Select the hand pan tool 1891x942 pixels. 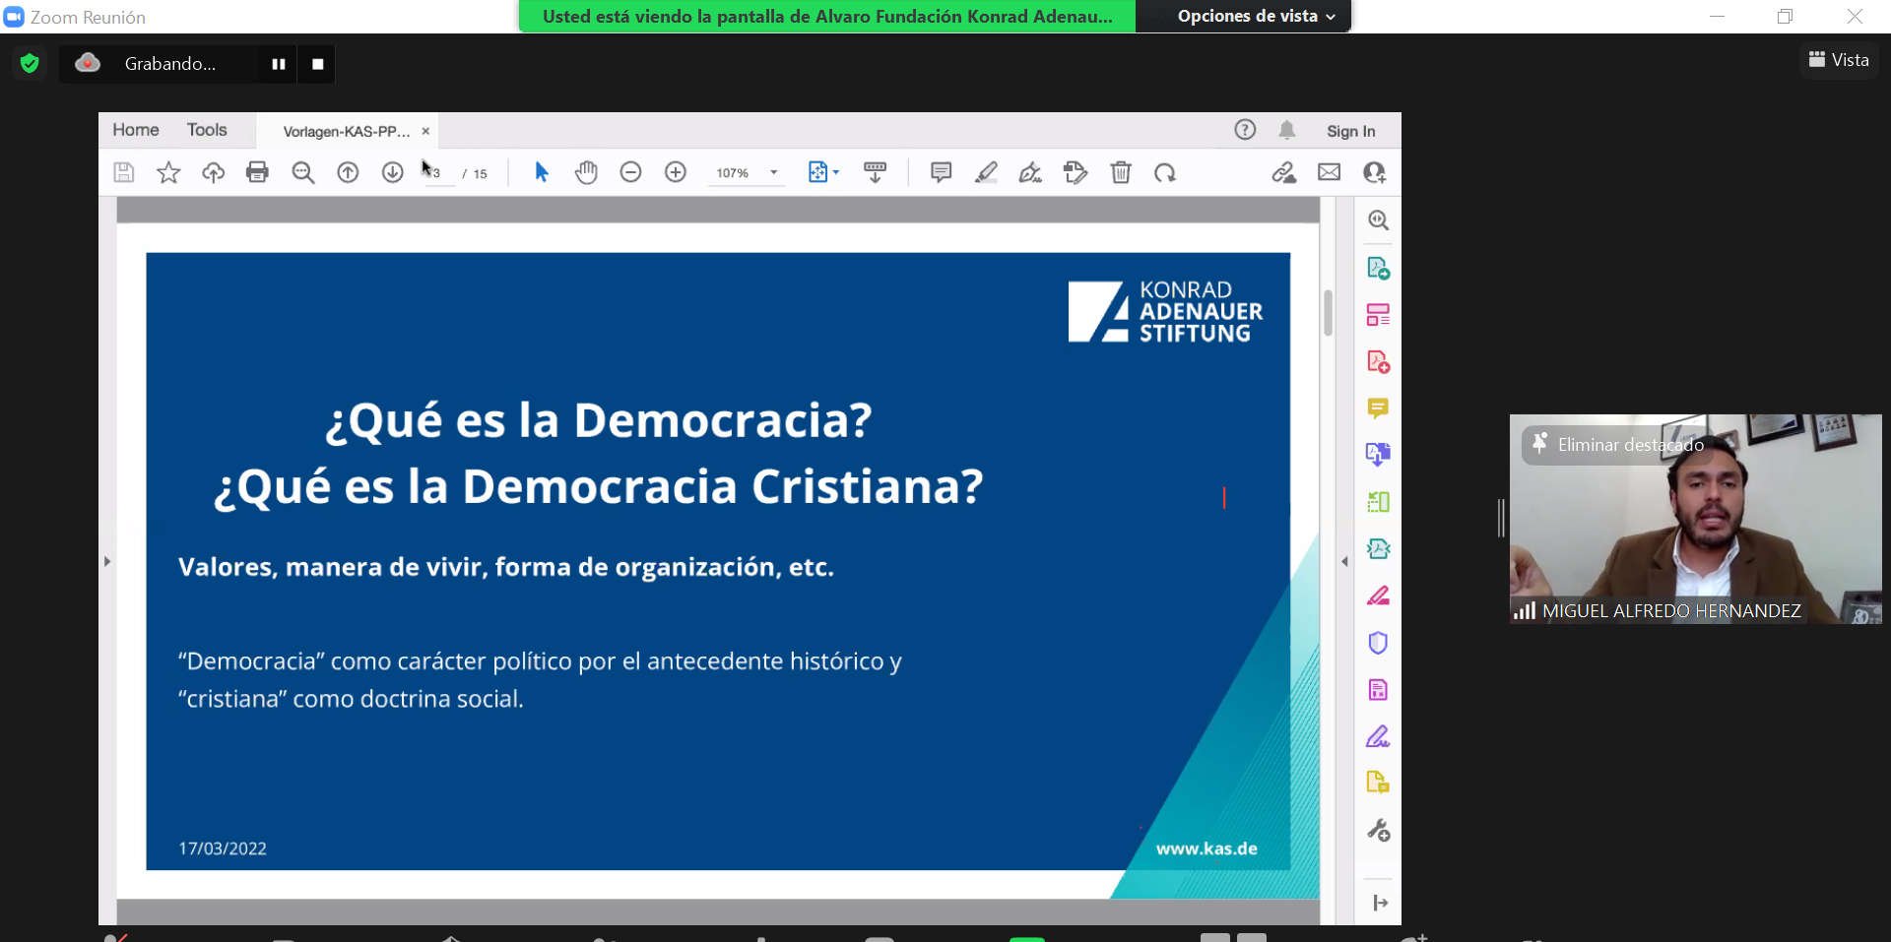pos(586,172)
